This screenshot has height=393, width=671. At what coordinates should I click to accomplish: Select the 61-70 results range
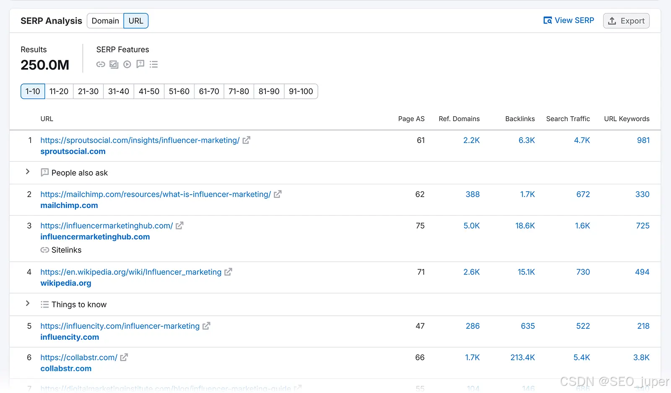209,91
